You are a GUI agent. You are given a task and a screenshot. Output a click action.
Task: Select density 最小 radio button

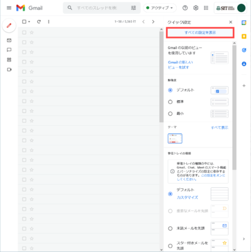tap(170, 113)
